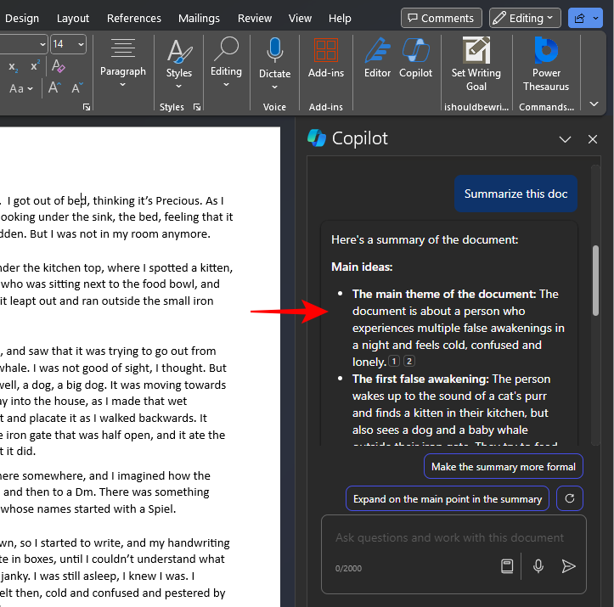This screenshot has height=607, width=614.
Task: Open citation reference 2
Action: pyautogui.click(x=408, y=361)
